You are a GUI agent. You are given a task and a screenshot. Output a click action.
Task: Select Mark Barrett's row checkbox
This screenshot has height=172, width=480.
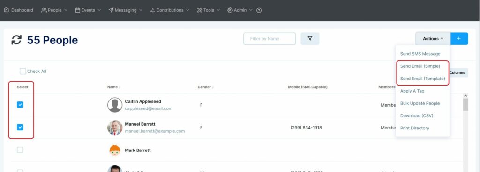pyautogui.click(x=20, y=150)
